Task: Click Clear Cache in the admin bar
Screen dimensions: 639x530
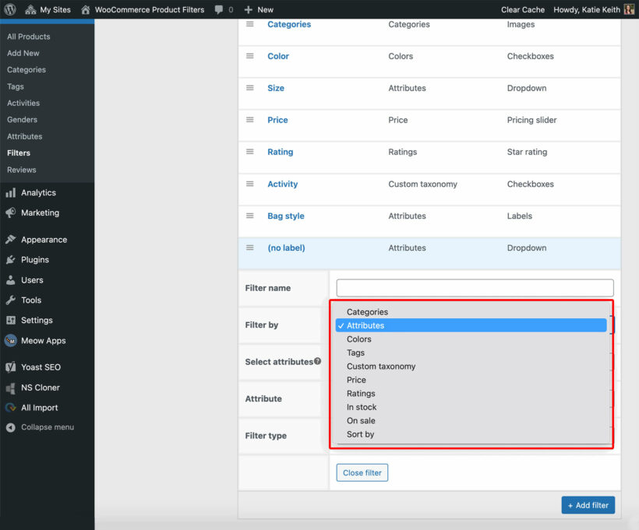Action: pos(522,9)
